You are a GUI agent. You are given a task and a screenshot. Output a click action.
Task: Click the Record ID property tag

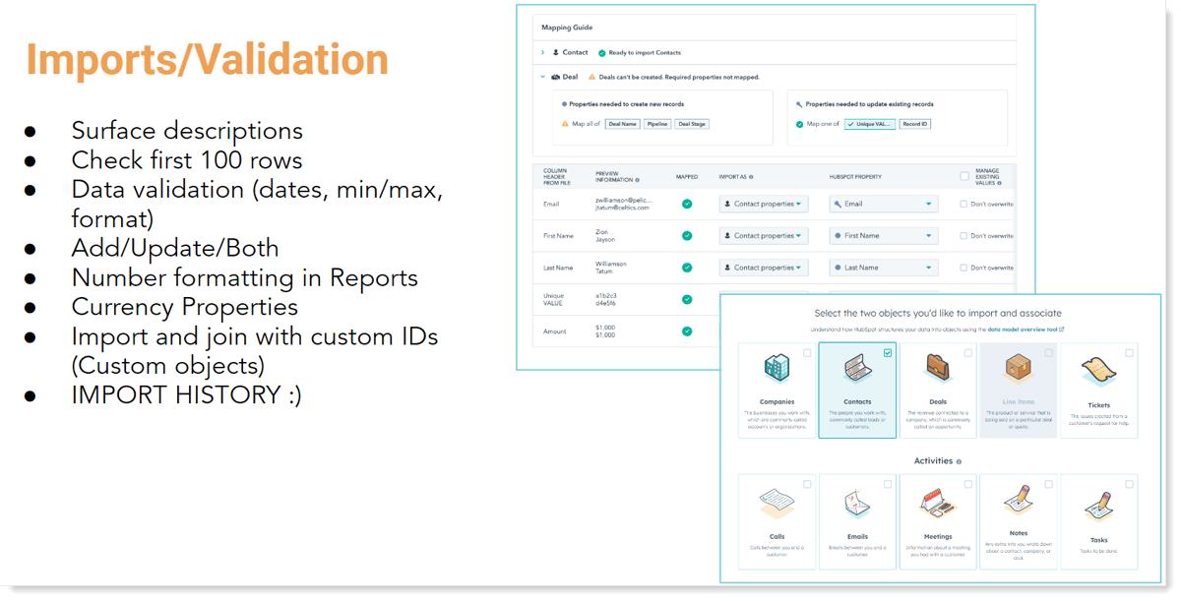point(914,124)
